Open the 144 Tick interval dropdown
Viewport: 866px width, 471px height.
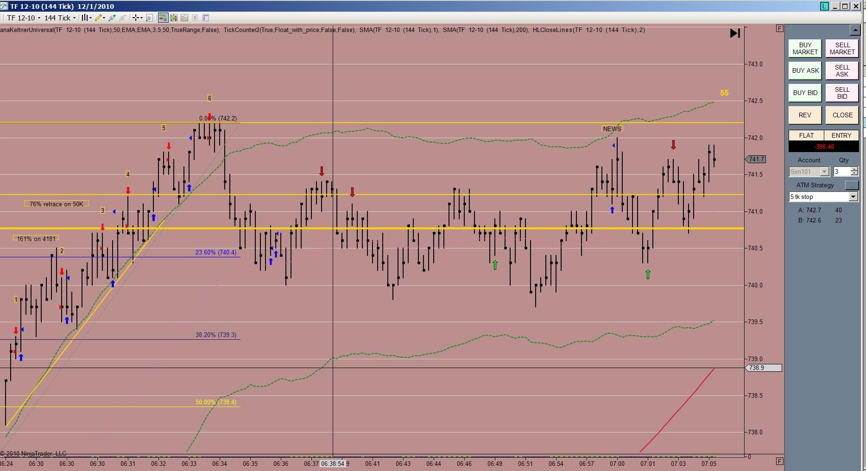click(60, 18)
